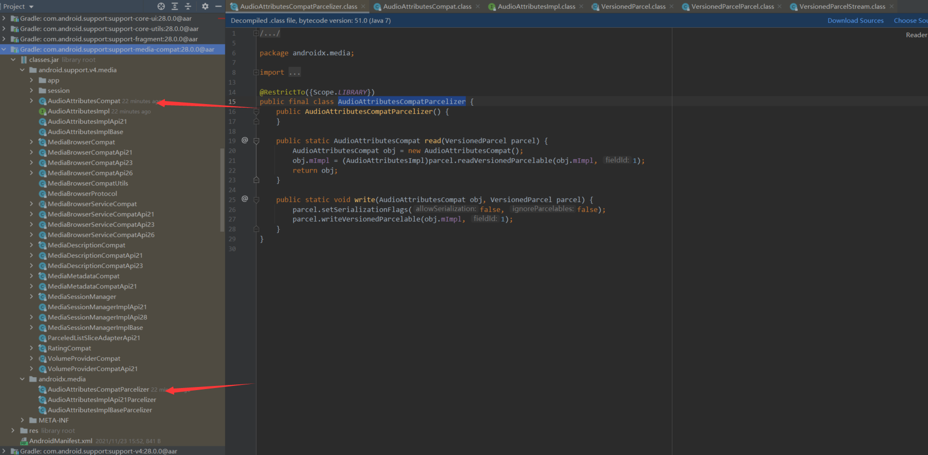Collapse the support-media-compat Gradle library
928x455 pixels.
tap(4, 49)
